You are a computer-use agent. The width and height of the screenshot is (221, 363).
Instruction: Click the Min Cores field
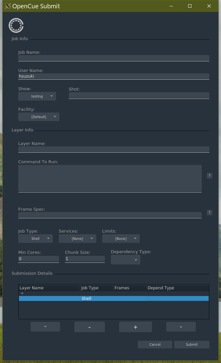pos(38,259)
